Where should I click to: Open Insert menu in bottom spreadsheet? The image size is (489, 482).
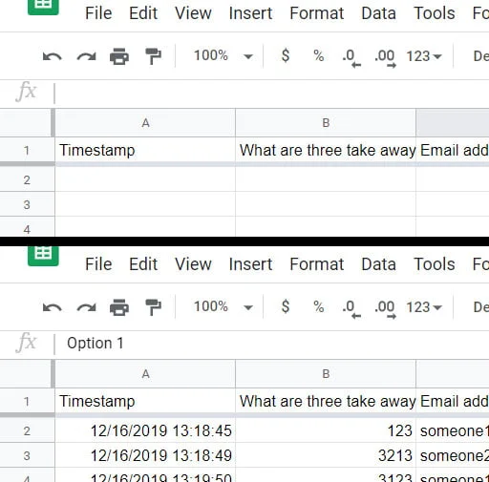tap(250, 264)
